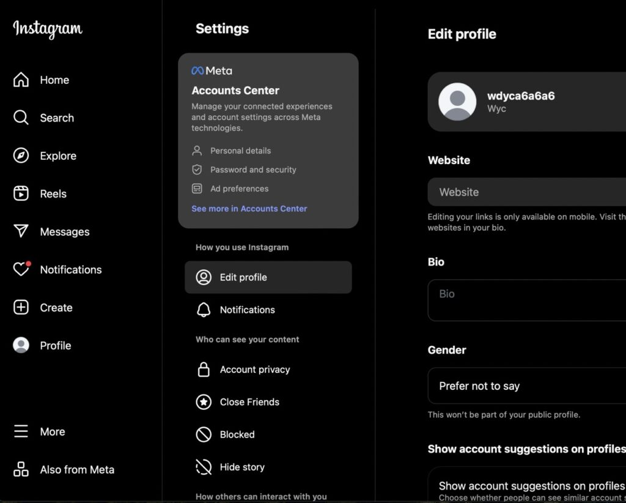Open Ad preferences link
Screen dimensions: 626x503
(x=239, y=188)
